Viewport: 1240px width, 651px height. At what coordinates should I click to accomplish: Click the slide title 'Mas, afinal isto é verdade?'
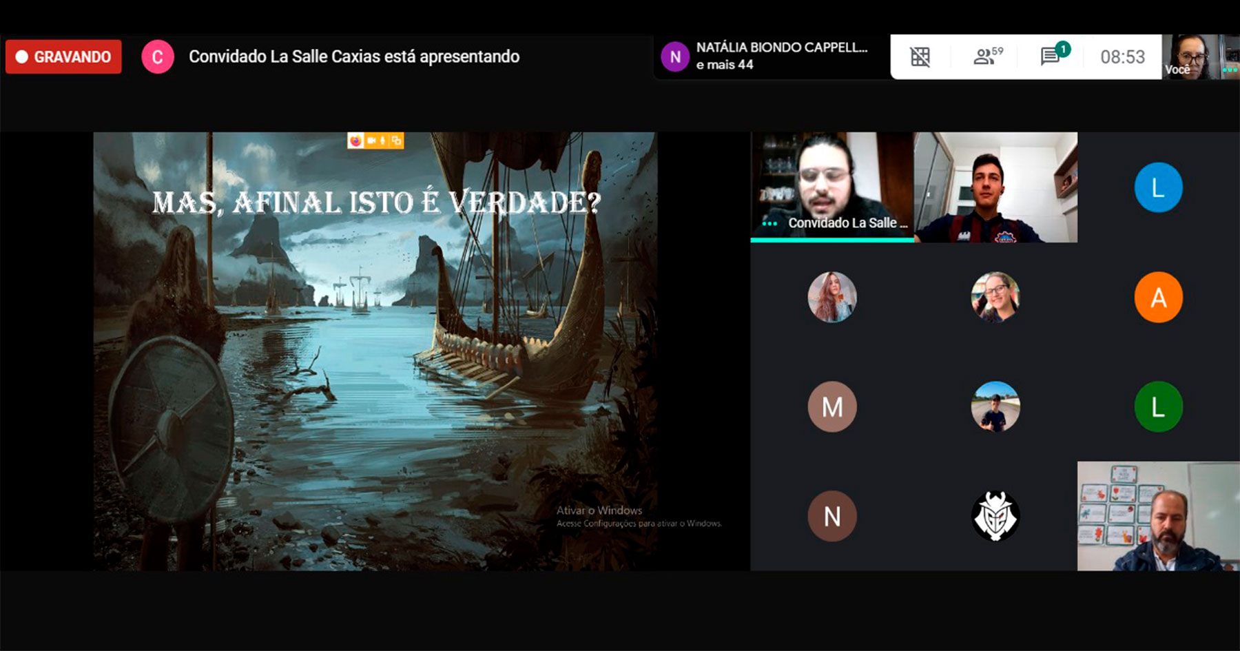tap(376, 203)
